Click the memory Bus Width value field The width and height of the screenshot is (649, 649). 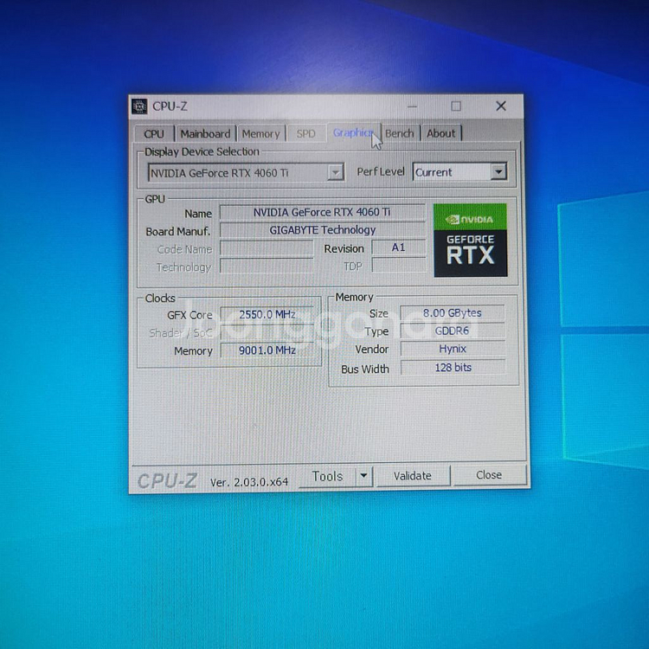click(x=453, y=368)
